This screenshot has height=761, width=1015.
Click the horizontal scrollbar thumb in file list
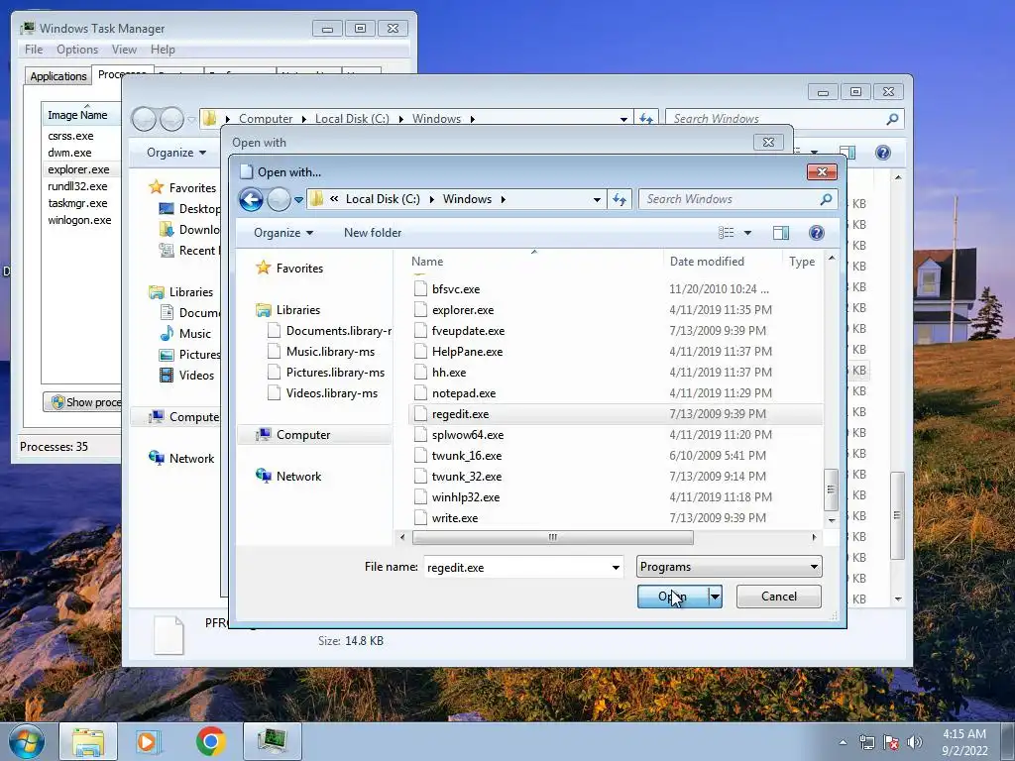pos(552,537)
